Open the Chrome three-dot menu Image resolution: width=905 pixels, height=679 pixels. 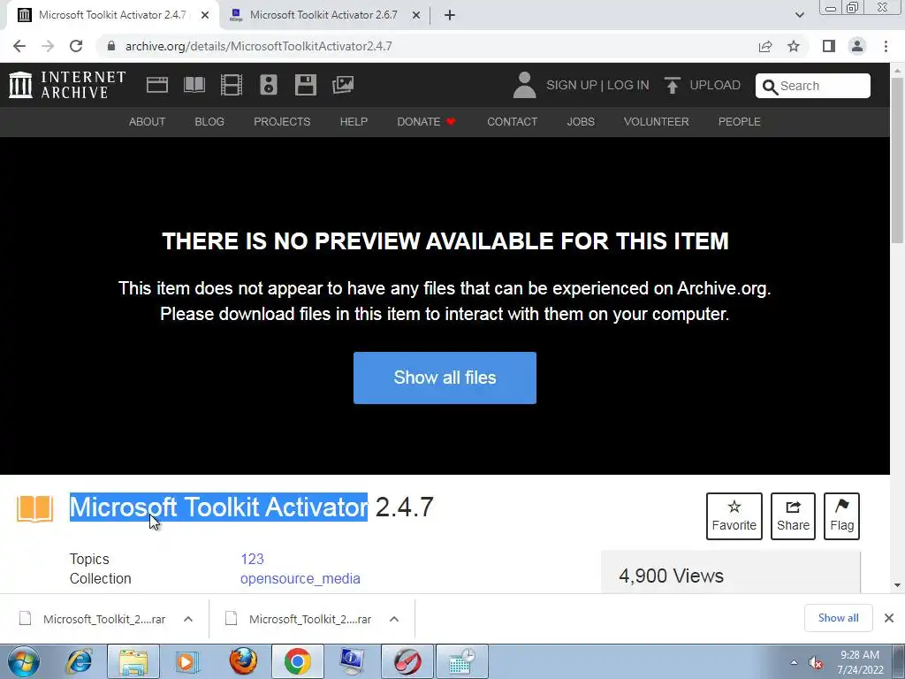(886, 46)
